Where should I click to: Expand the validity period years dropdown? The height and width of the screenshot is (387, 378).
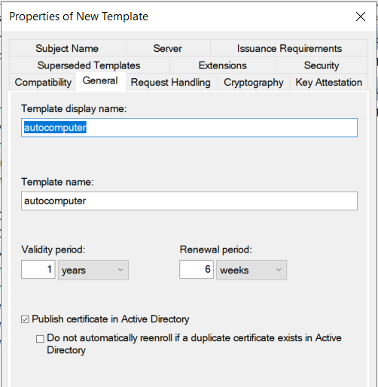tap(93, 270)
